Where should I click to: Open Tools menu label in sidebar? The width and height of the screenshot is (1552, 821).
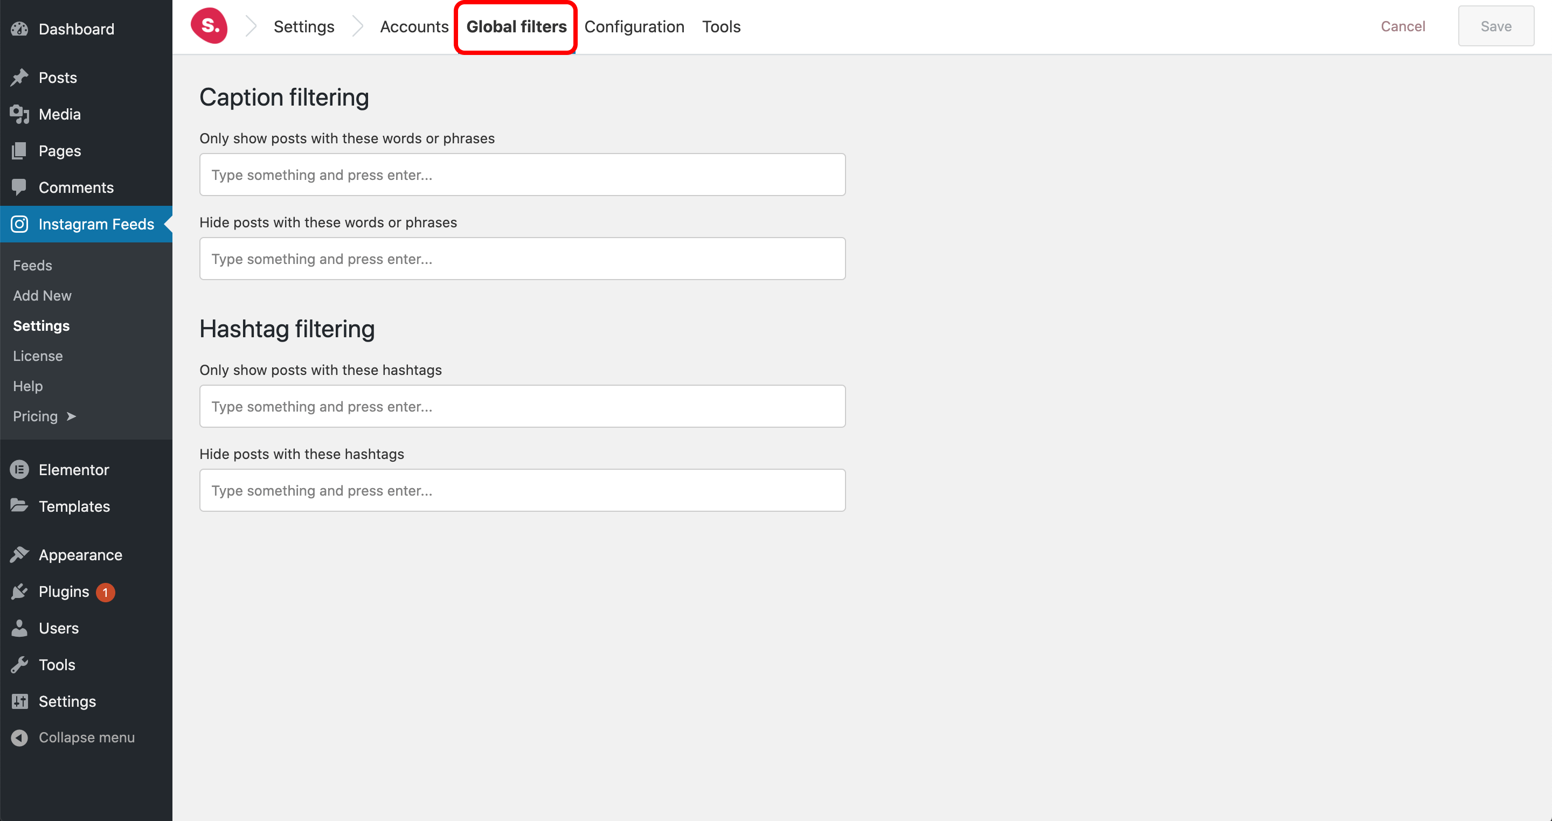pyautogui.click(x=57, y=664)
